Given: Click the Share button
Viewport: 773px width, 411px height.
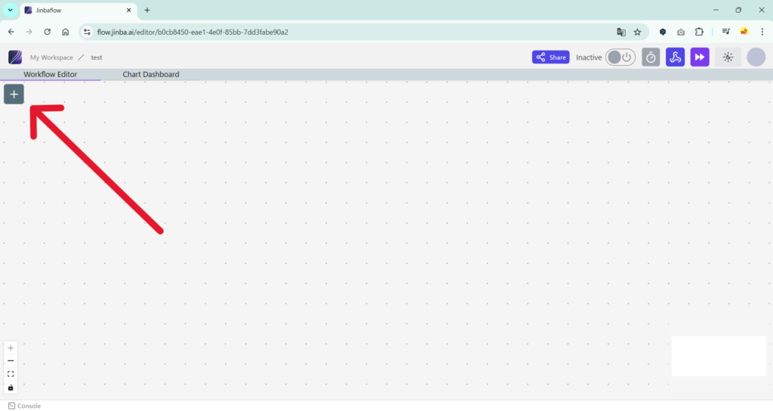Looking at the screenshot, I should 550,57.
